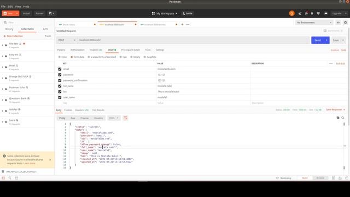Uncheck the full_name parameter checkbox
The image size is (350, 197).
60,86
